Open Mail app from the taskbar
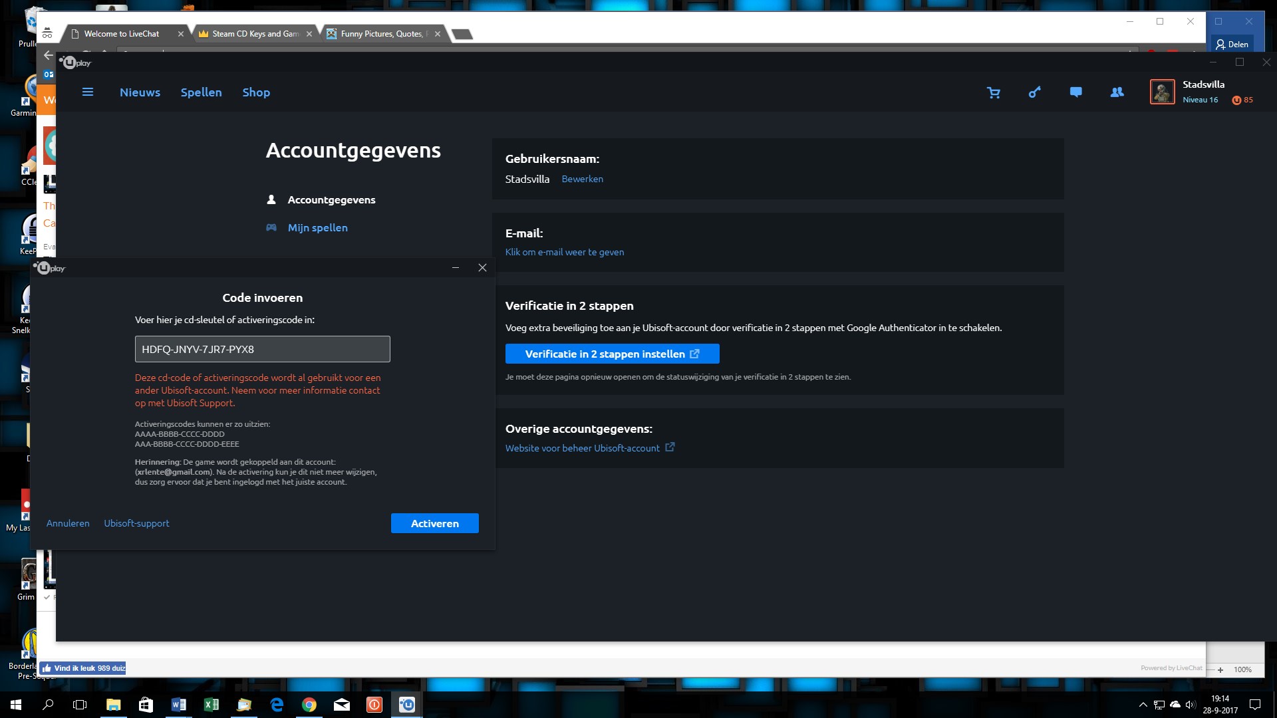1277x718 pixels. [342, 705]
